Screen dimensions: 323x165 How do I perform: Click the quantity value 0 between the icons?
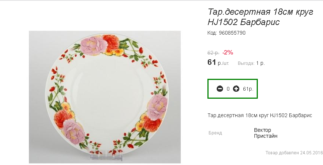228,89
